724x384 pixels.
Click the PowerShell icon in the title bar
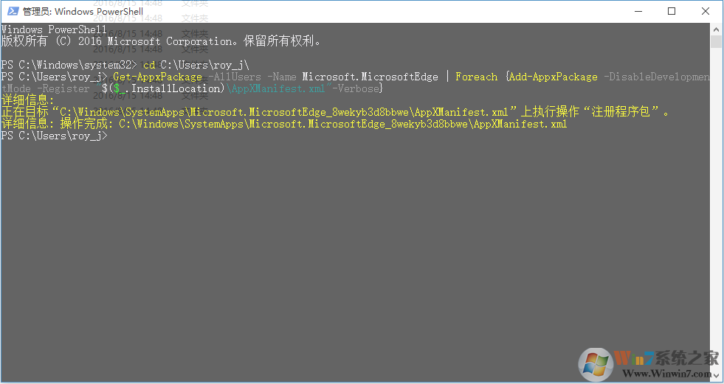[x=11, y=11]
